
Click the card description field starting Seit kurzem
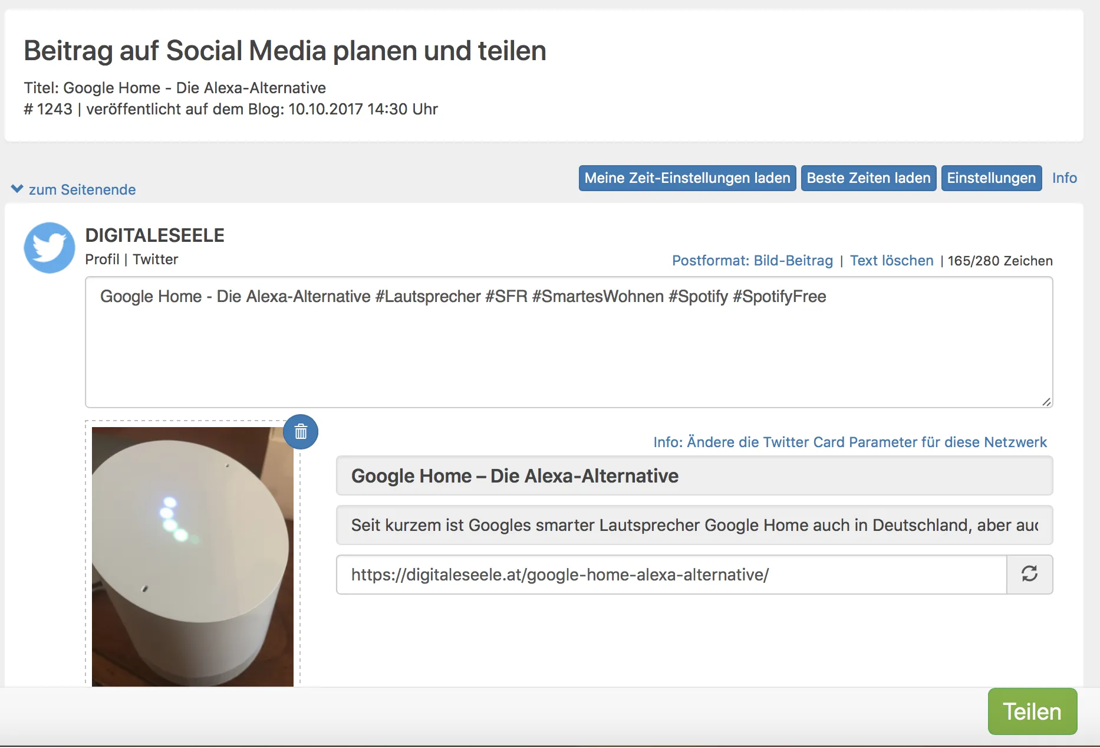pos(694,525)
